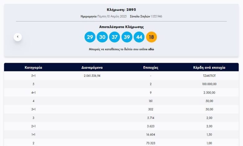Click the blue number 30 ball

[102, 37]
